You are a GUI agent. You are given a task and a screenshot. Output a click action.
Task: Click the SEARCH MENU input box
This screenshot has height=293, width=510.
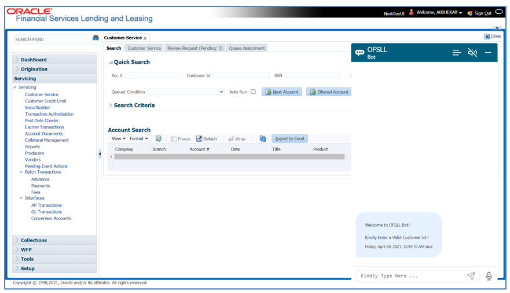click(x=53, y=39)
